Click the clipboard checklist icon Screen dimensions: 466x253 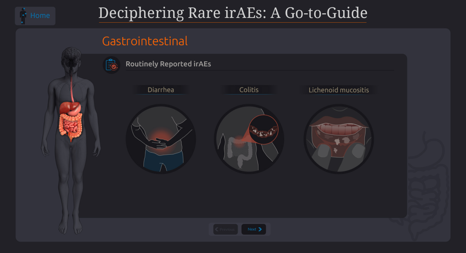tap(111, 65)
